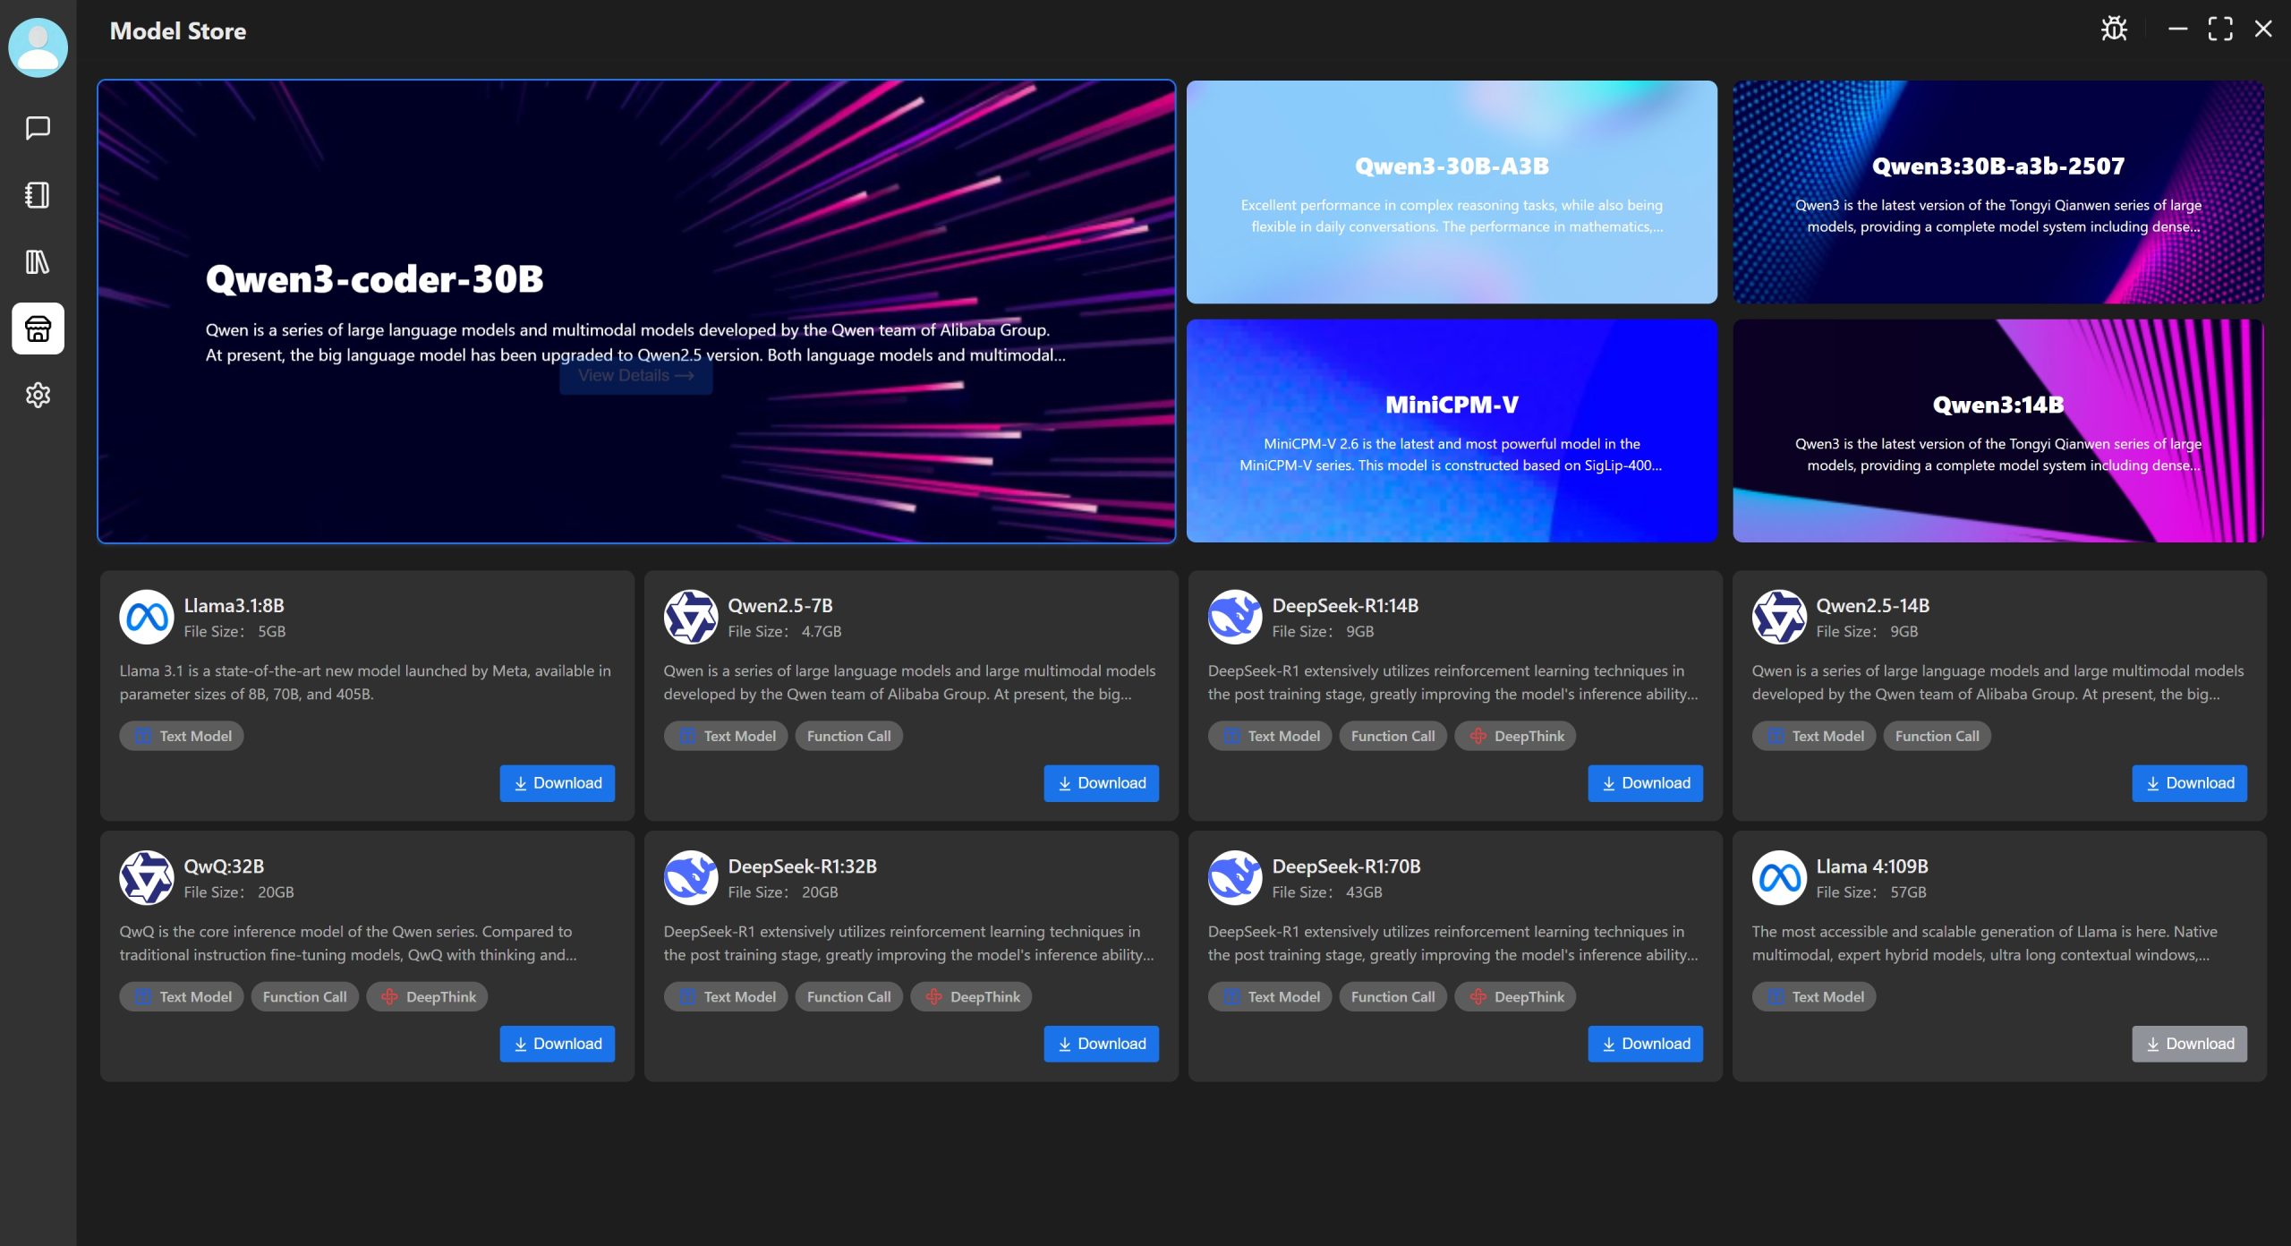Open the MiniCPM-V featured card
Screen dimensions: 2291x1246
(x=1452, y=431)
